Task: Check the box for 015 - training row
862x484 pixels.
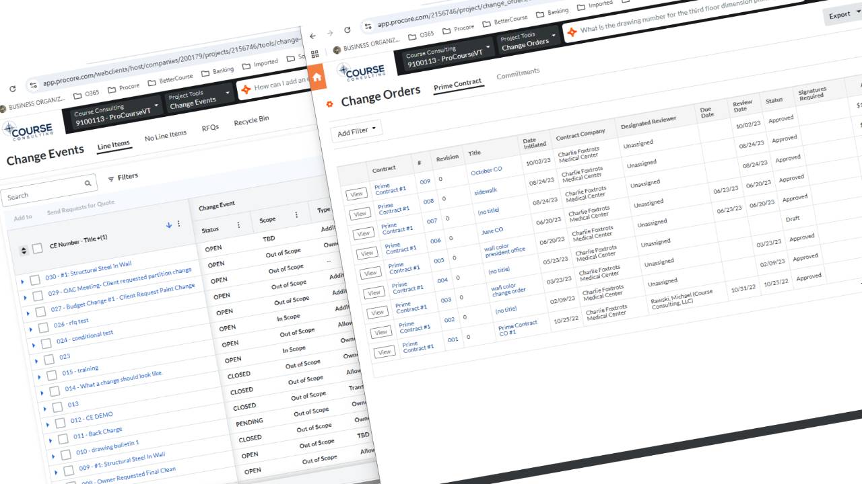Action: tap(52, 376)
